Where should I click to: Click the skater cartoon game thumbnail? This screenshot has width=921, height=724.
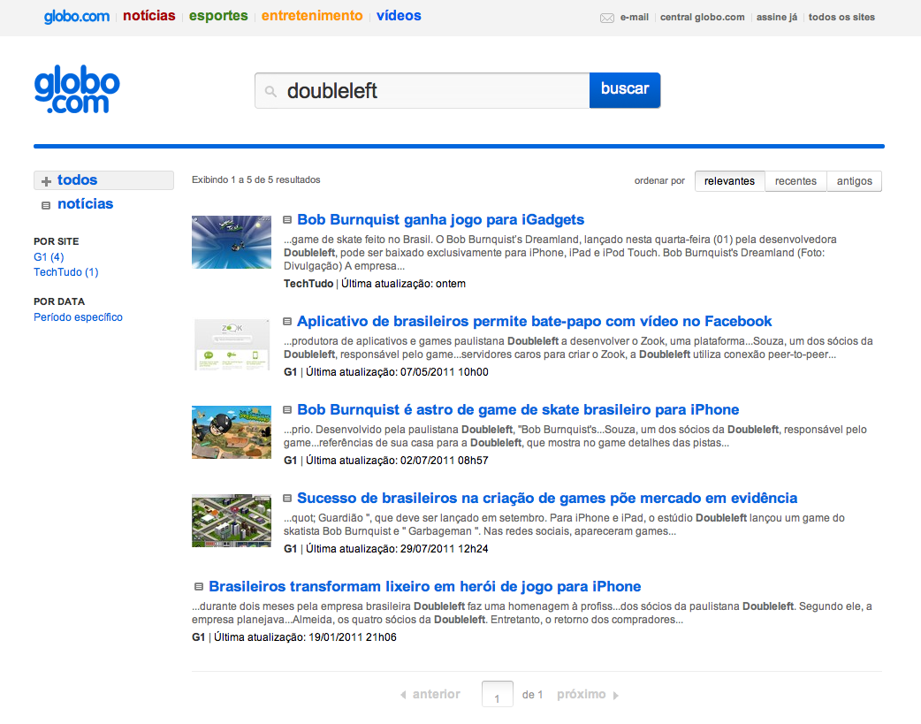click(232, 432)
